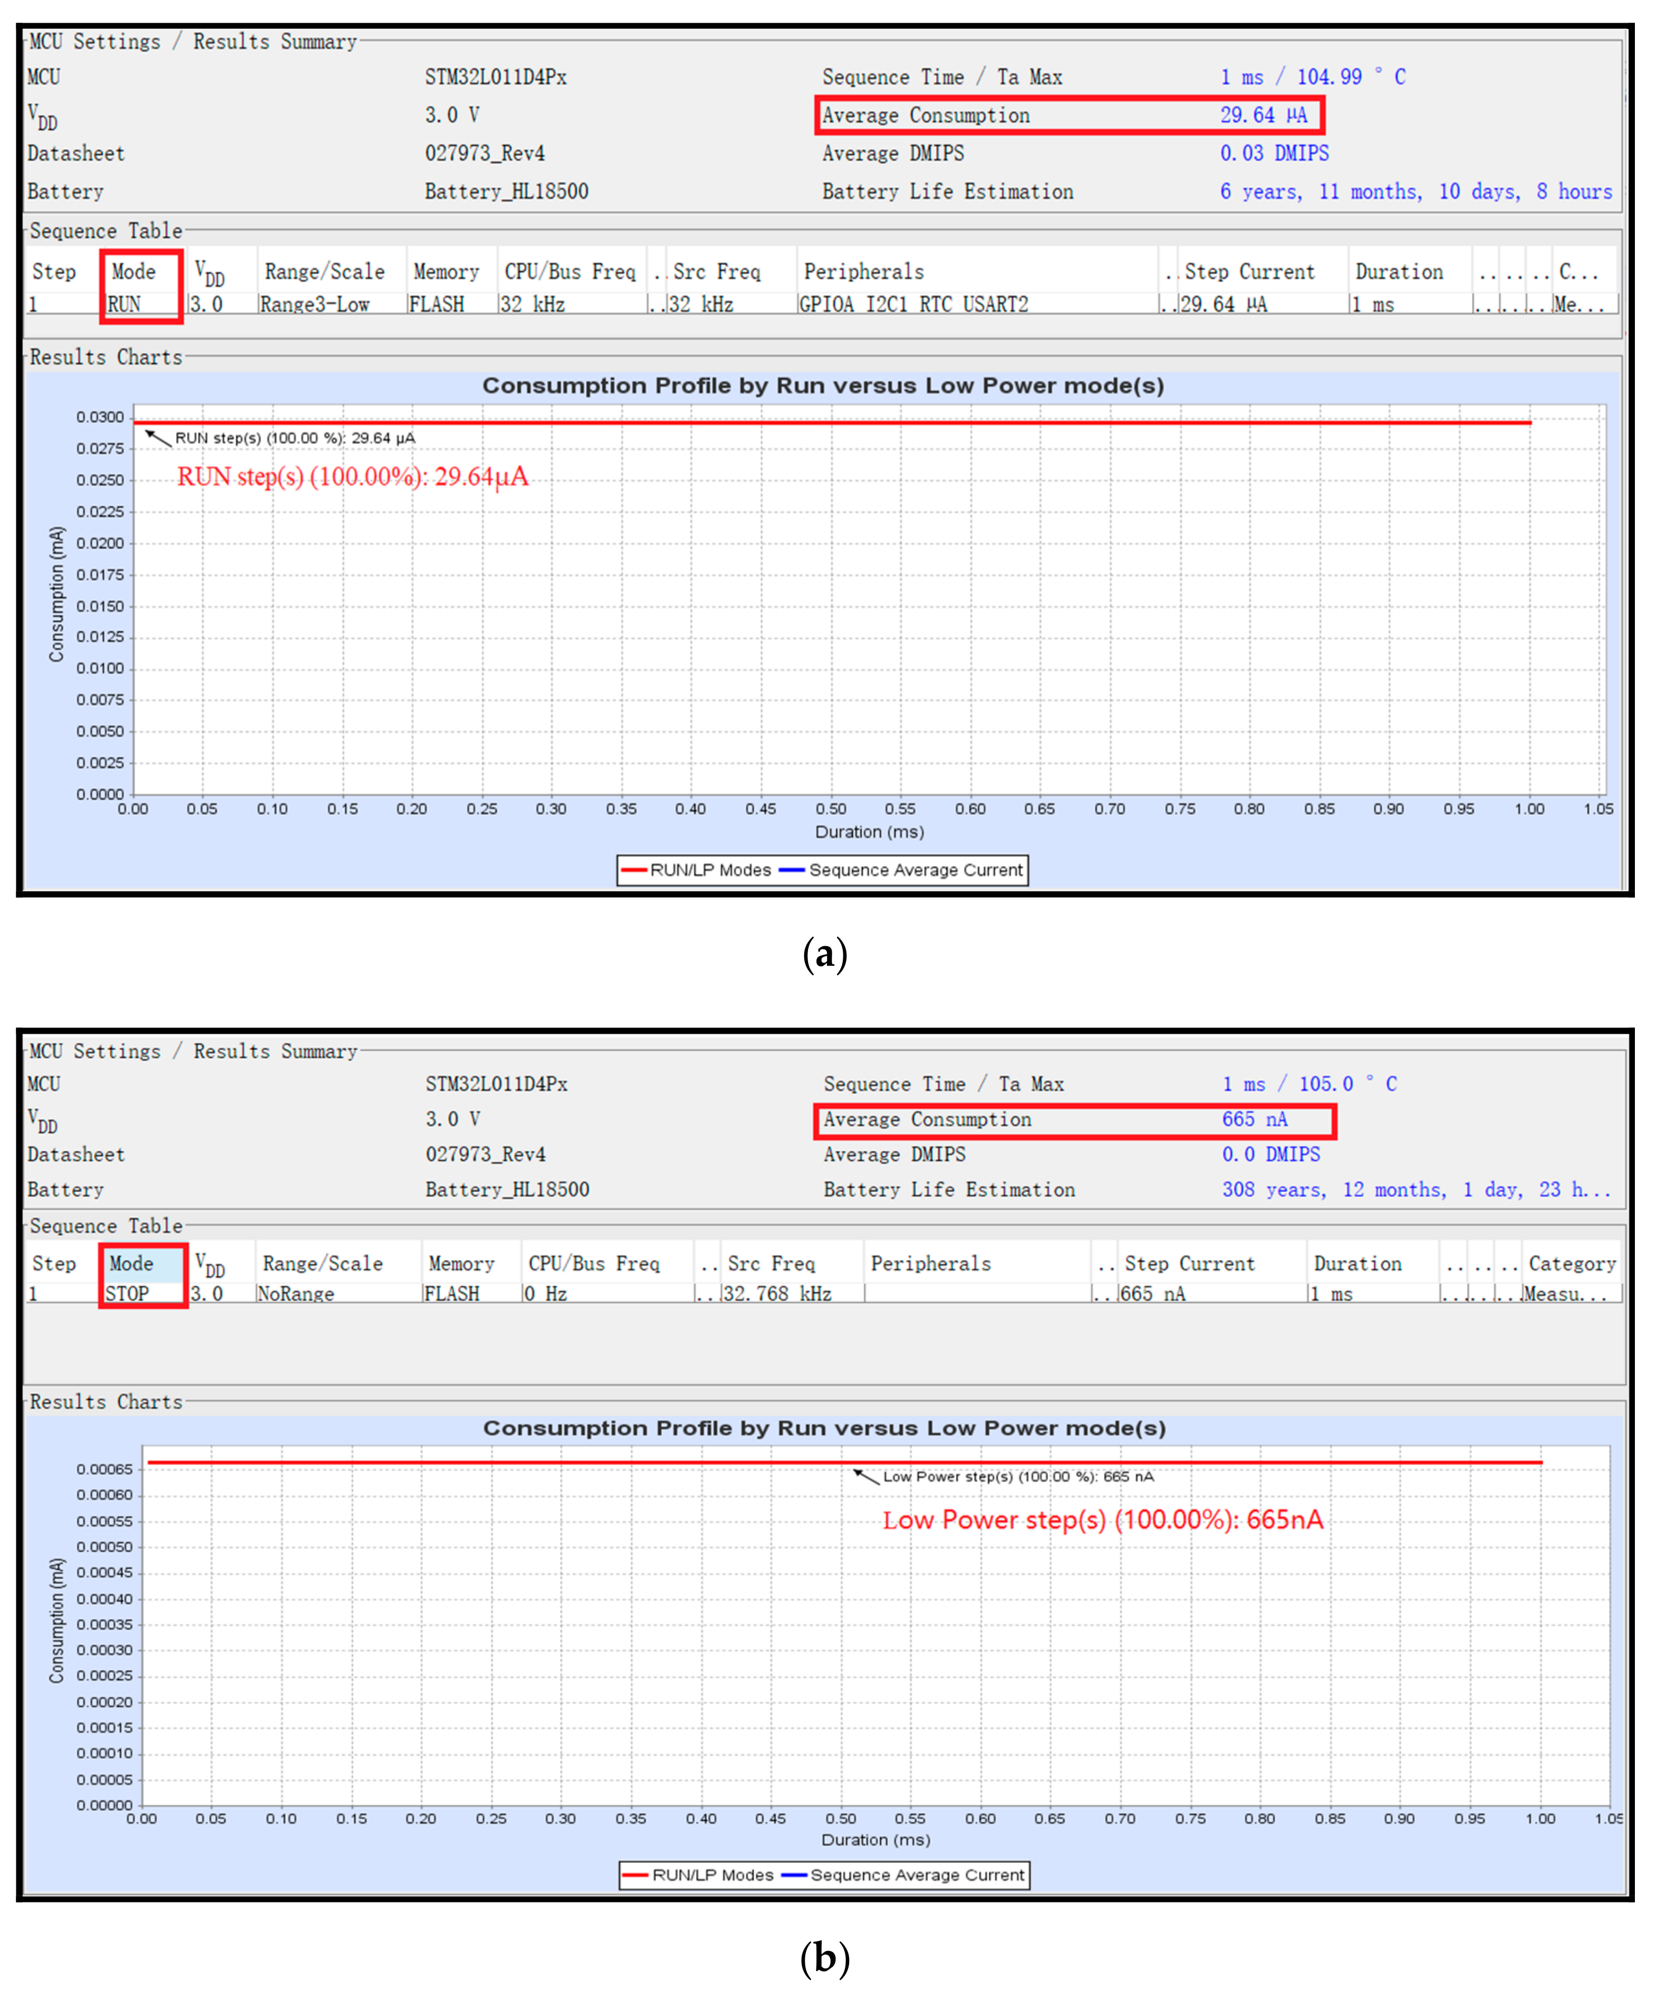Click the Duration column header in top table

point(1398,272)
